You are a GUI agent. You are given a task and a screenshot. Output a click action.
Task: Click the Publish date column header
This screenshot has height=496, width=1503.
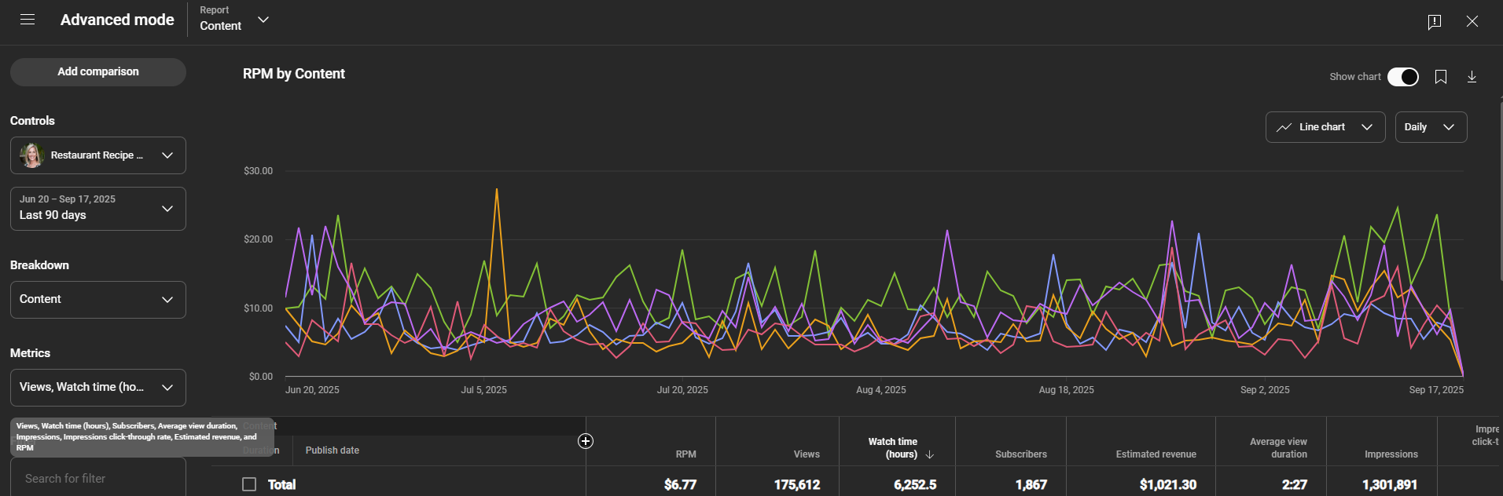point(333,450)
